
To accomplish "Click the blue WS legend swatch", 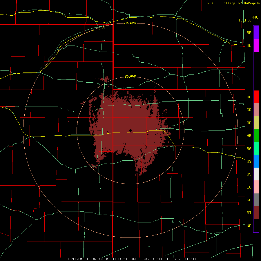I will pos(256,161).
